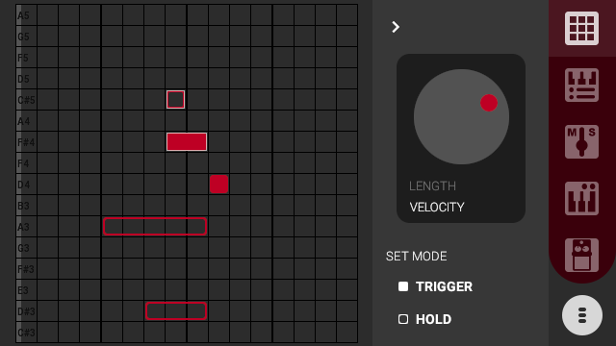Open the three-dot more options button

click(x=581, y=315)
